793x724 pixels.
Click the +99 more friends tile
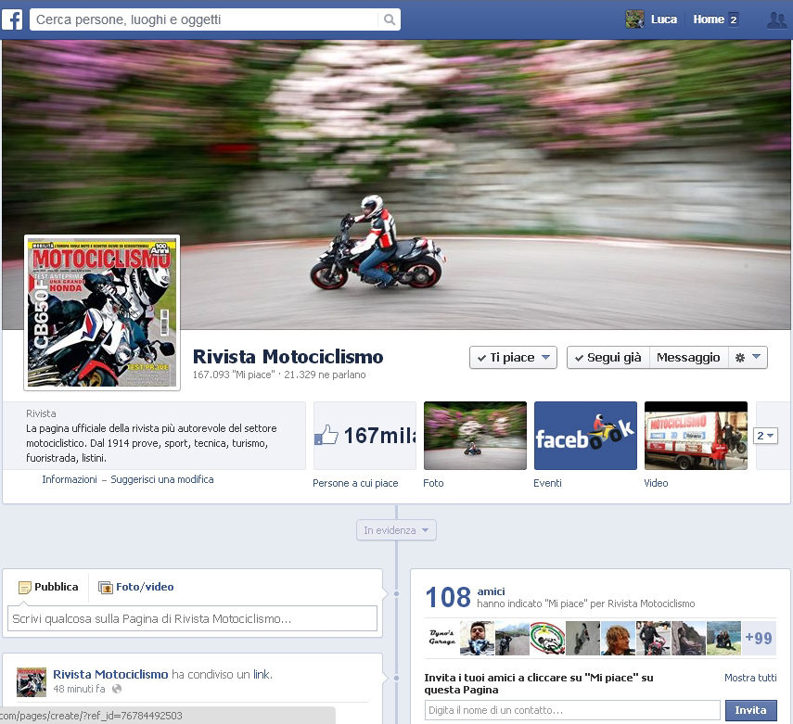tap(759, 638)
